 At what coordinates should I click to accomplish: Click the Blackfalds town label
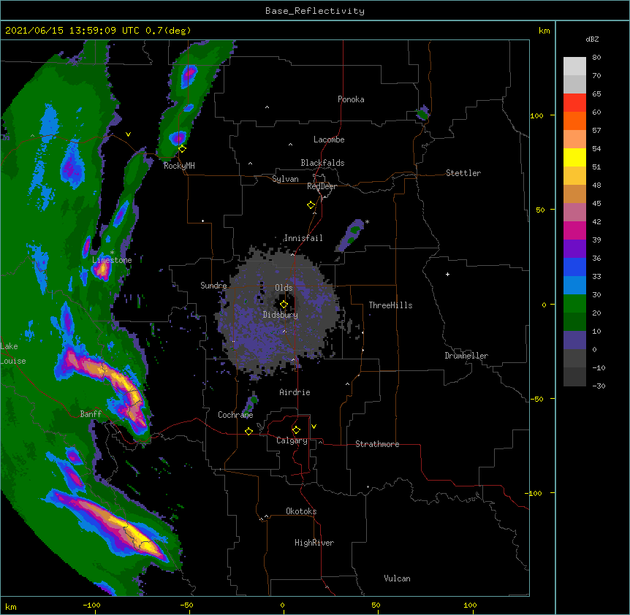tap(322, 163)
